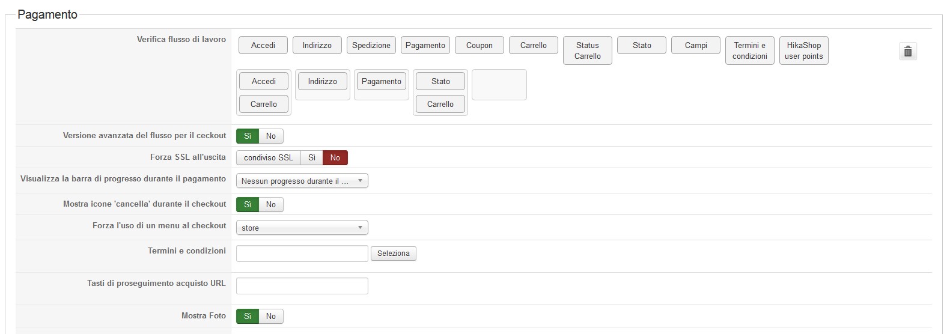Image resolution: width=944 pixels, height=334 pixels.
Task: Click Stato in the fourth workflow step
Action: tap(440, 82)
